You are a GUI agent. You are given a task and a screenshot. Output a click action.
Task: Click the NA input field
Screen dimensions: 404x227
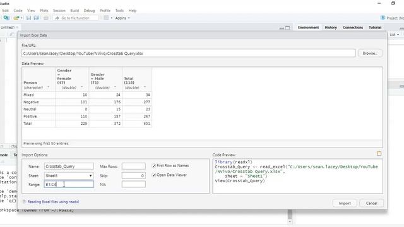coord(133,184)
